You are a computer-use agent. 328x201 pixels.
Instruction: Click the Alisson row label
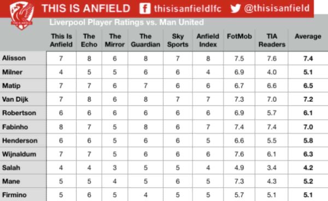click(x=14, y=58)
